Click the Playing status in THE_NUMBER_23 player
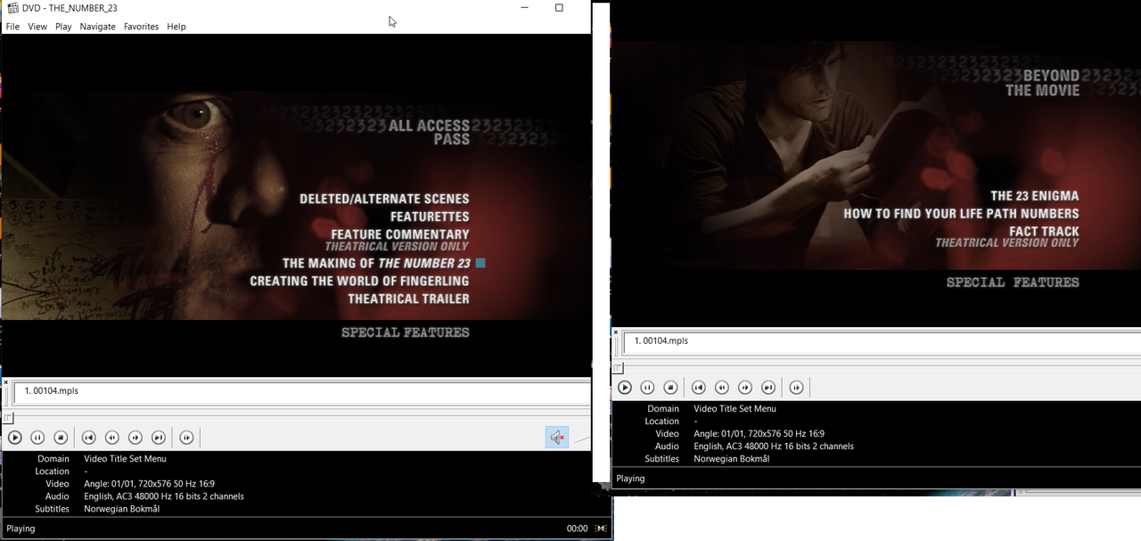Viewport: 1141px width, 541px height. point(21,529)
